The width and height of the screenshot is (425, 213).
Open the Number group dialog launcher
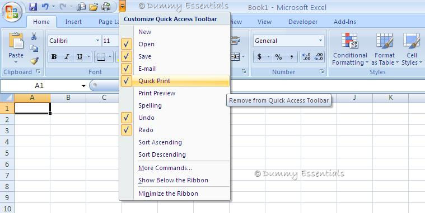pyautogui.click(x=322, y=71)
